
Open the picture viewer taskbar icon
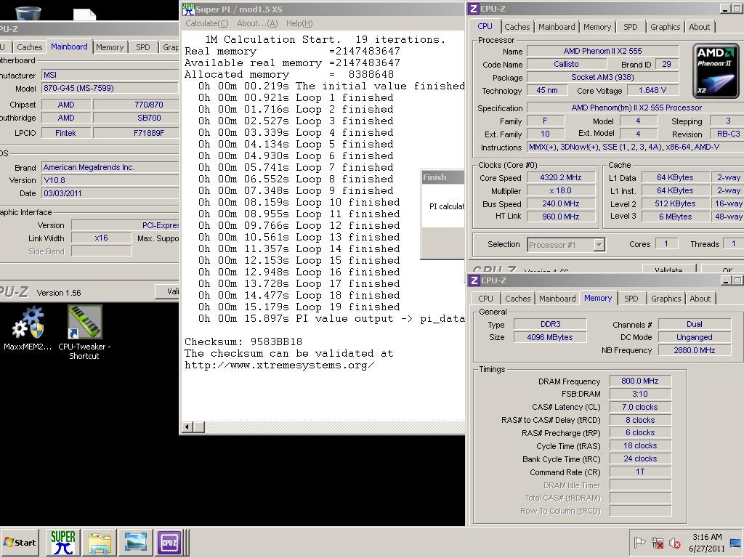pos(135,542)
